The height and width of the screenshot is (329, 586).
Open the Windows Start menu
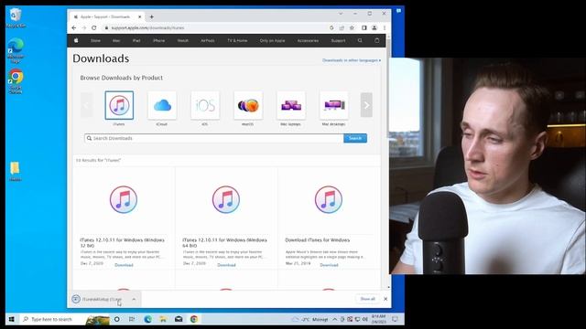[12, 319]
